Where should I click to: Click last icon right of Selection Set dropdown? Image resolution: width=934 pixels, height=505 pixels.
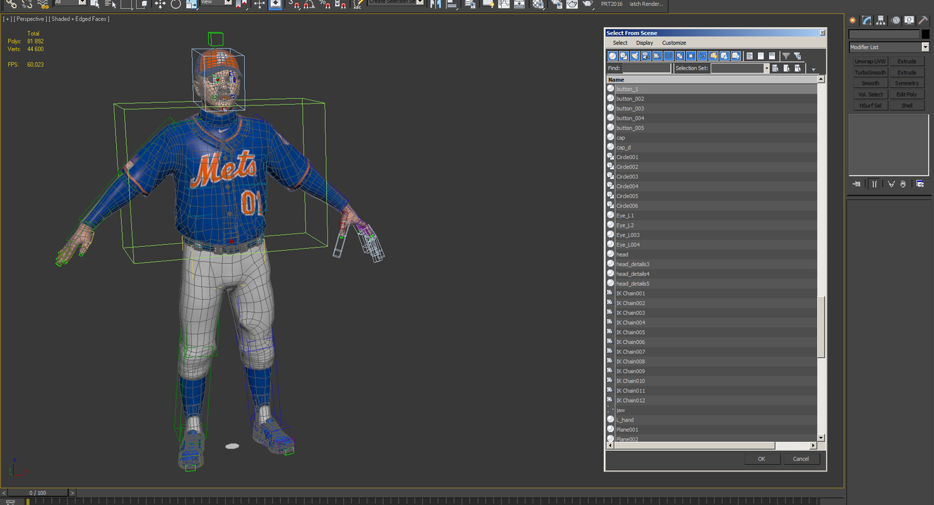(x=798, y=68)
